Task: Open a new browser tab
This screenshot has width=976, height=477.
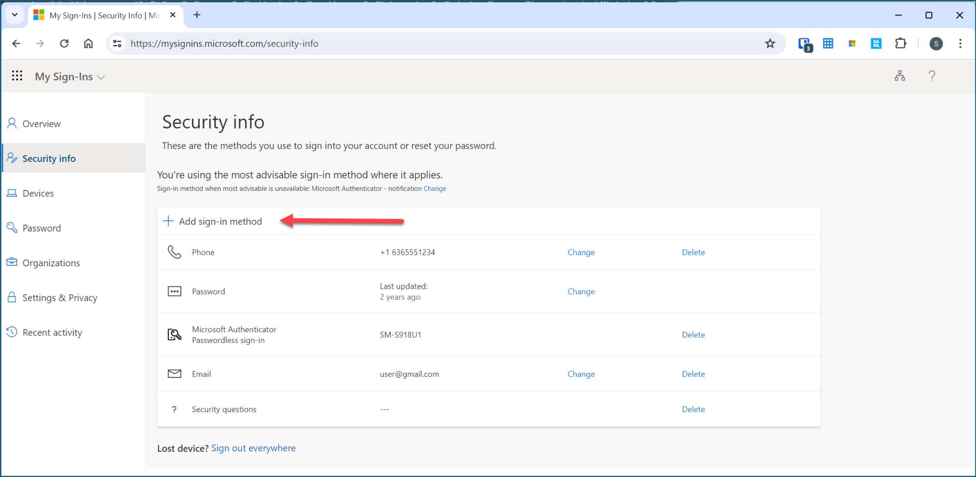Action: point(197,15)
